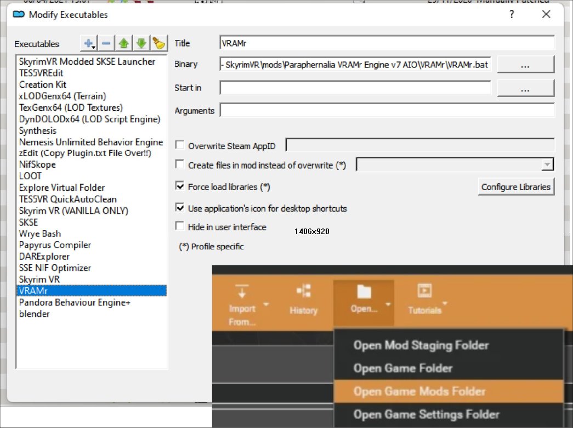
Task: Choose Open Mod Staging Folder
Action: point(449,345)
